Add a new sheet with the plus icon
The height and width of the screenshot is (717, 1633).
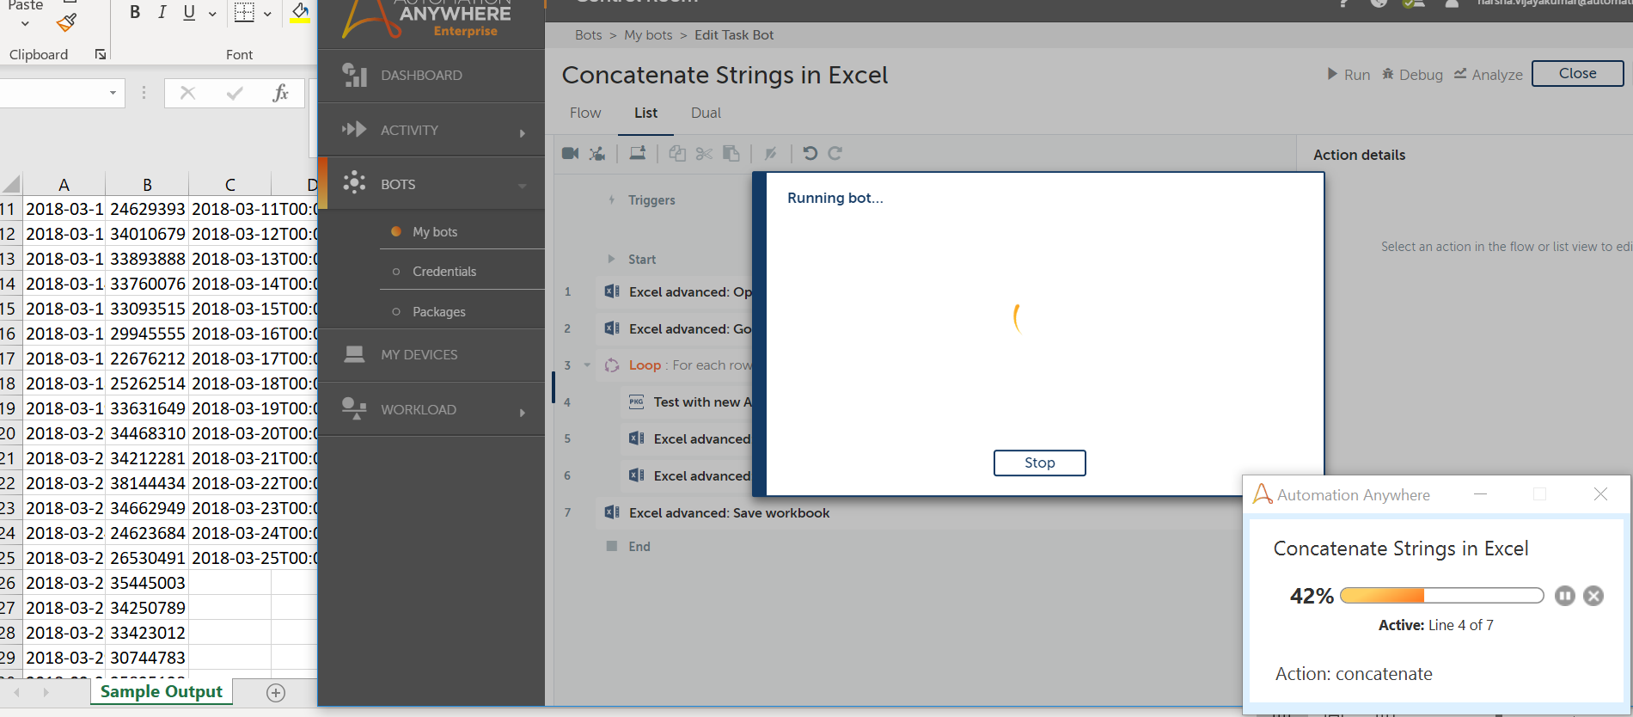(276, 693)
